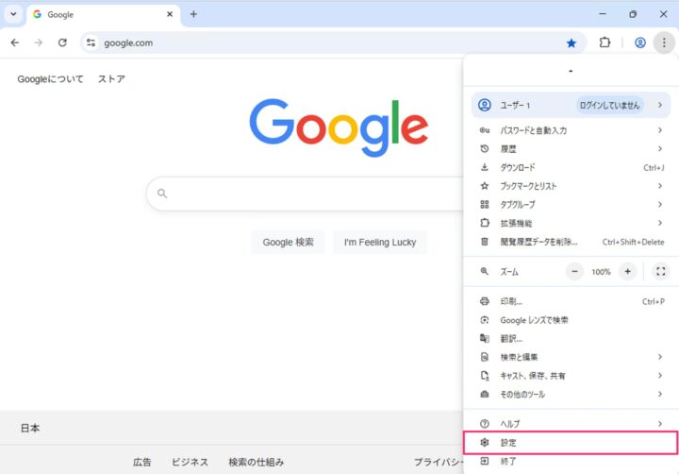679x474 pixels.
Task: Expand the ユーザー 1 submenu chevron
Action: pyautogui.click(x=660, y=105)
